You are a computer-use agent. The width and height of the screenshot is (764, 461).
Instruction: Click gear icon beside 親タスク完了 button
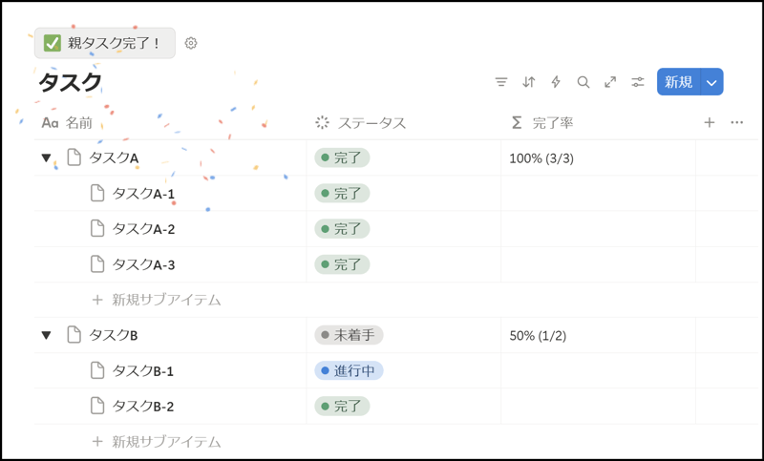(191, 43)
